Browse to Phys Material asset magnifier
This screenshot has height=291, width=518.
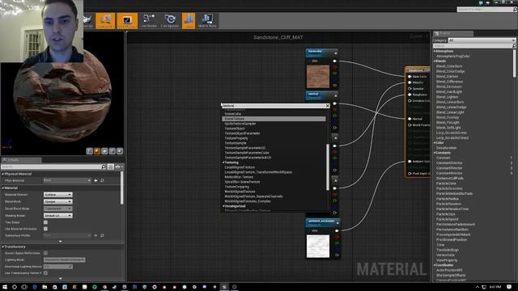(x=102, y=180)
